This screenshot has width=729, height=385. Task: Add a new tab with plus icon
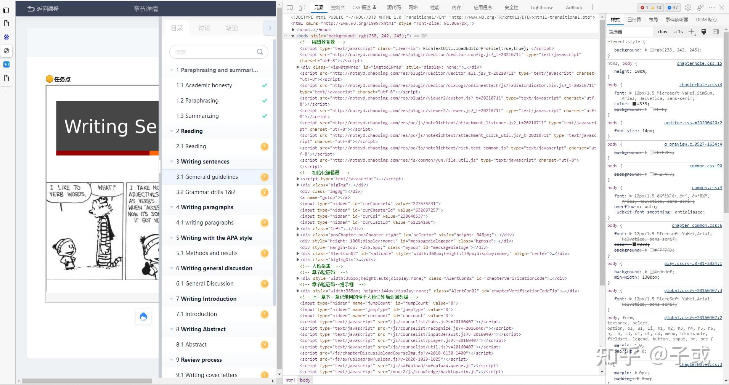[6, 94]
